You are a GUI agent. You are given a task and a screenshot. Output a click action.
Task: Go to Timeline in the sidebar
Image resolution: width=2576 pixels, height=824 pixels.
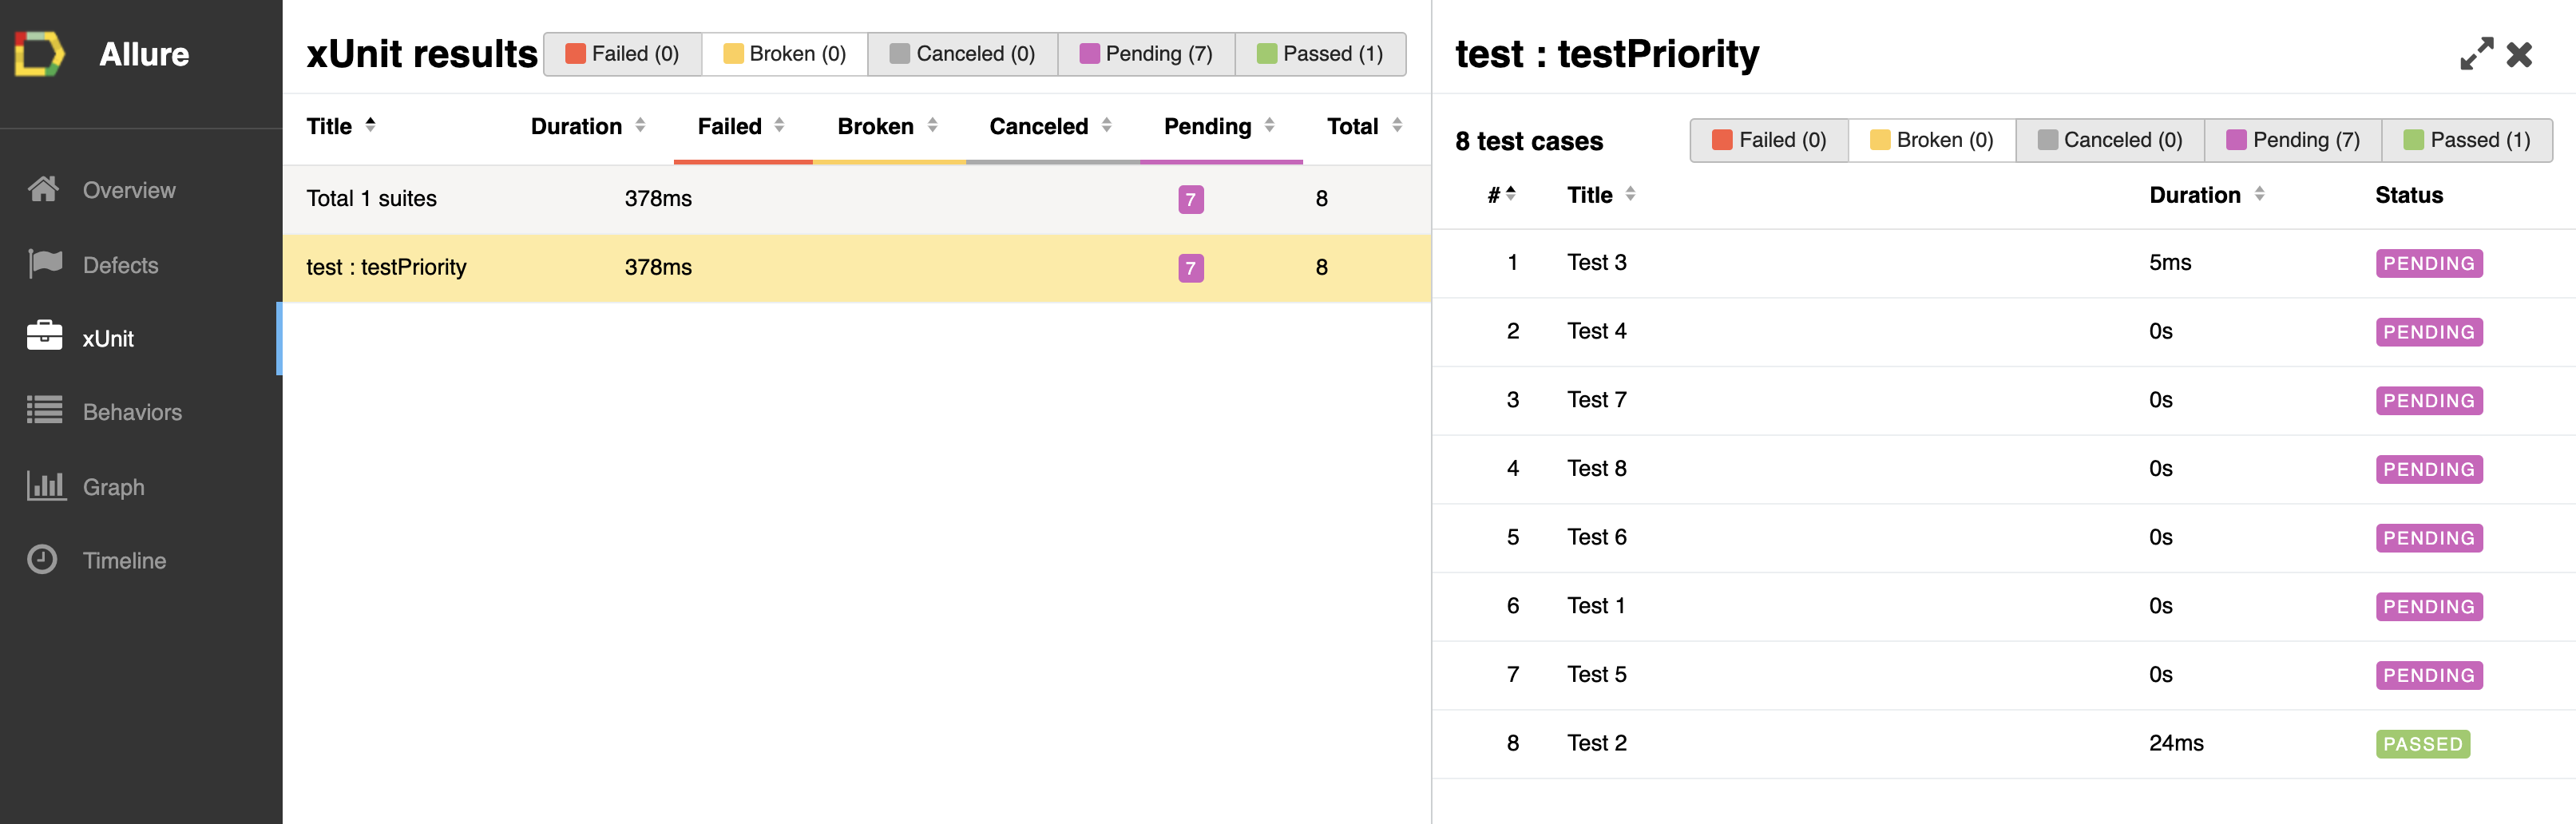tap(124, 560)
